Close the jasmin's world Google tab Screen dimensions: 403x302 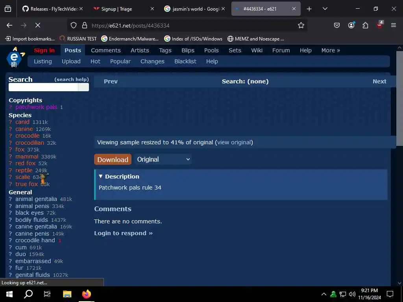tap(223, 9)
